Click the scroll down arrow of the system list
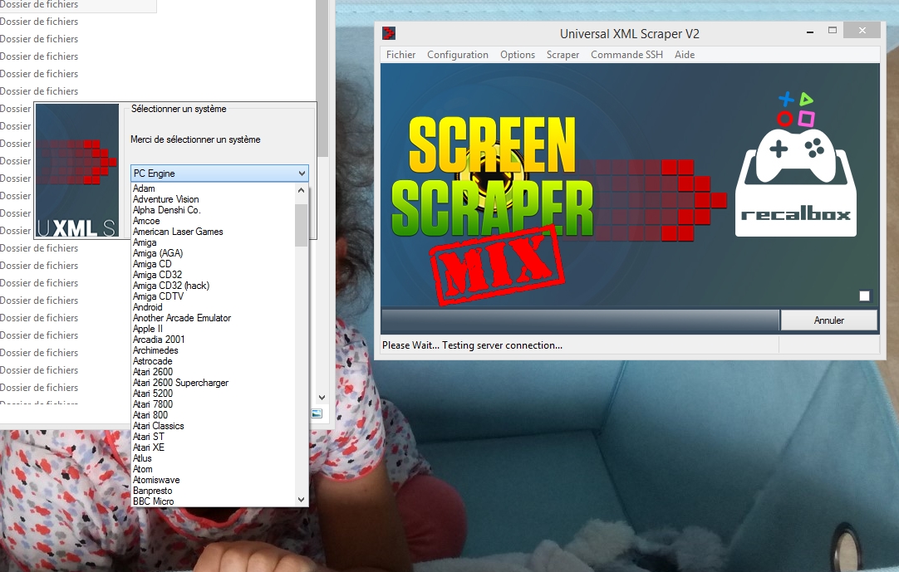The image size is (899, 572). coord(301,500)
